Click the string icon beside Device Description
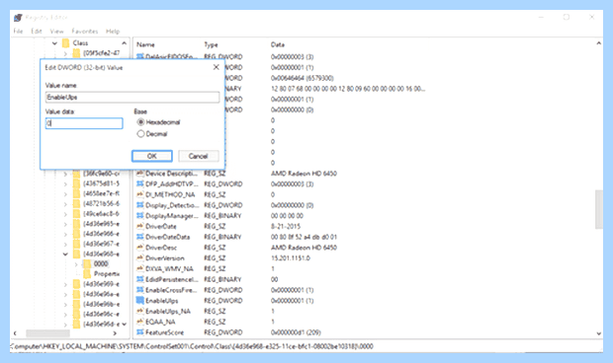This screenshot has height=363, width=613. pyautogui.click(x=140, y=174)
